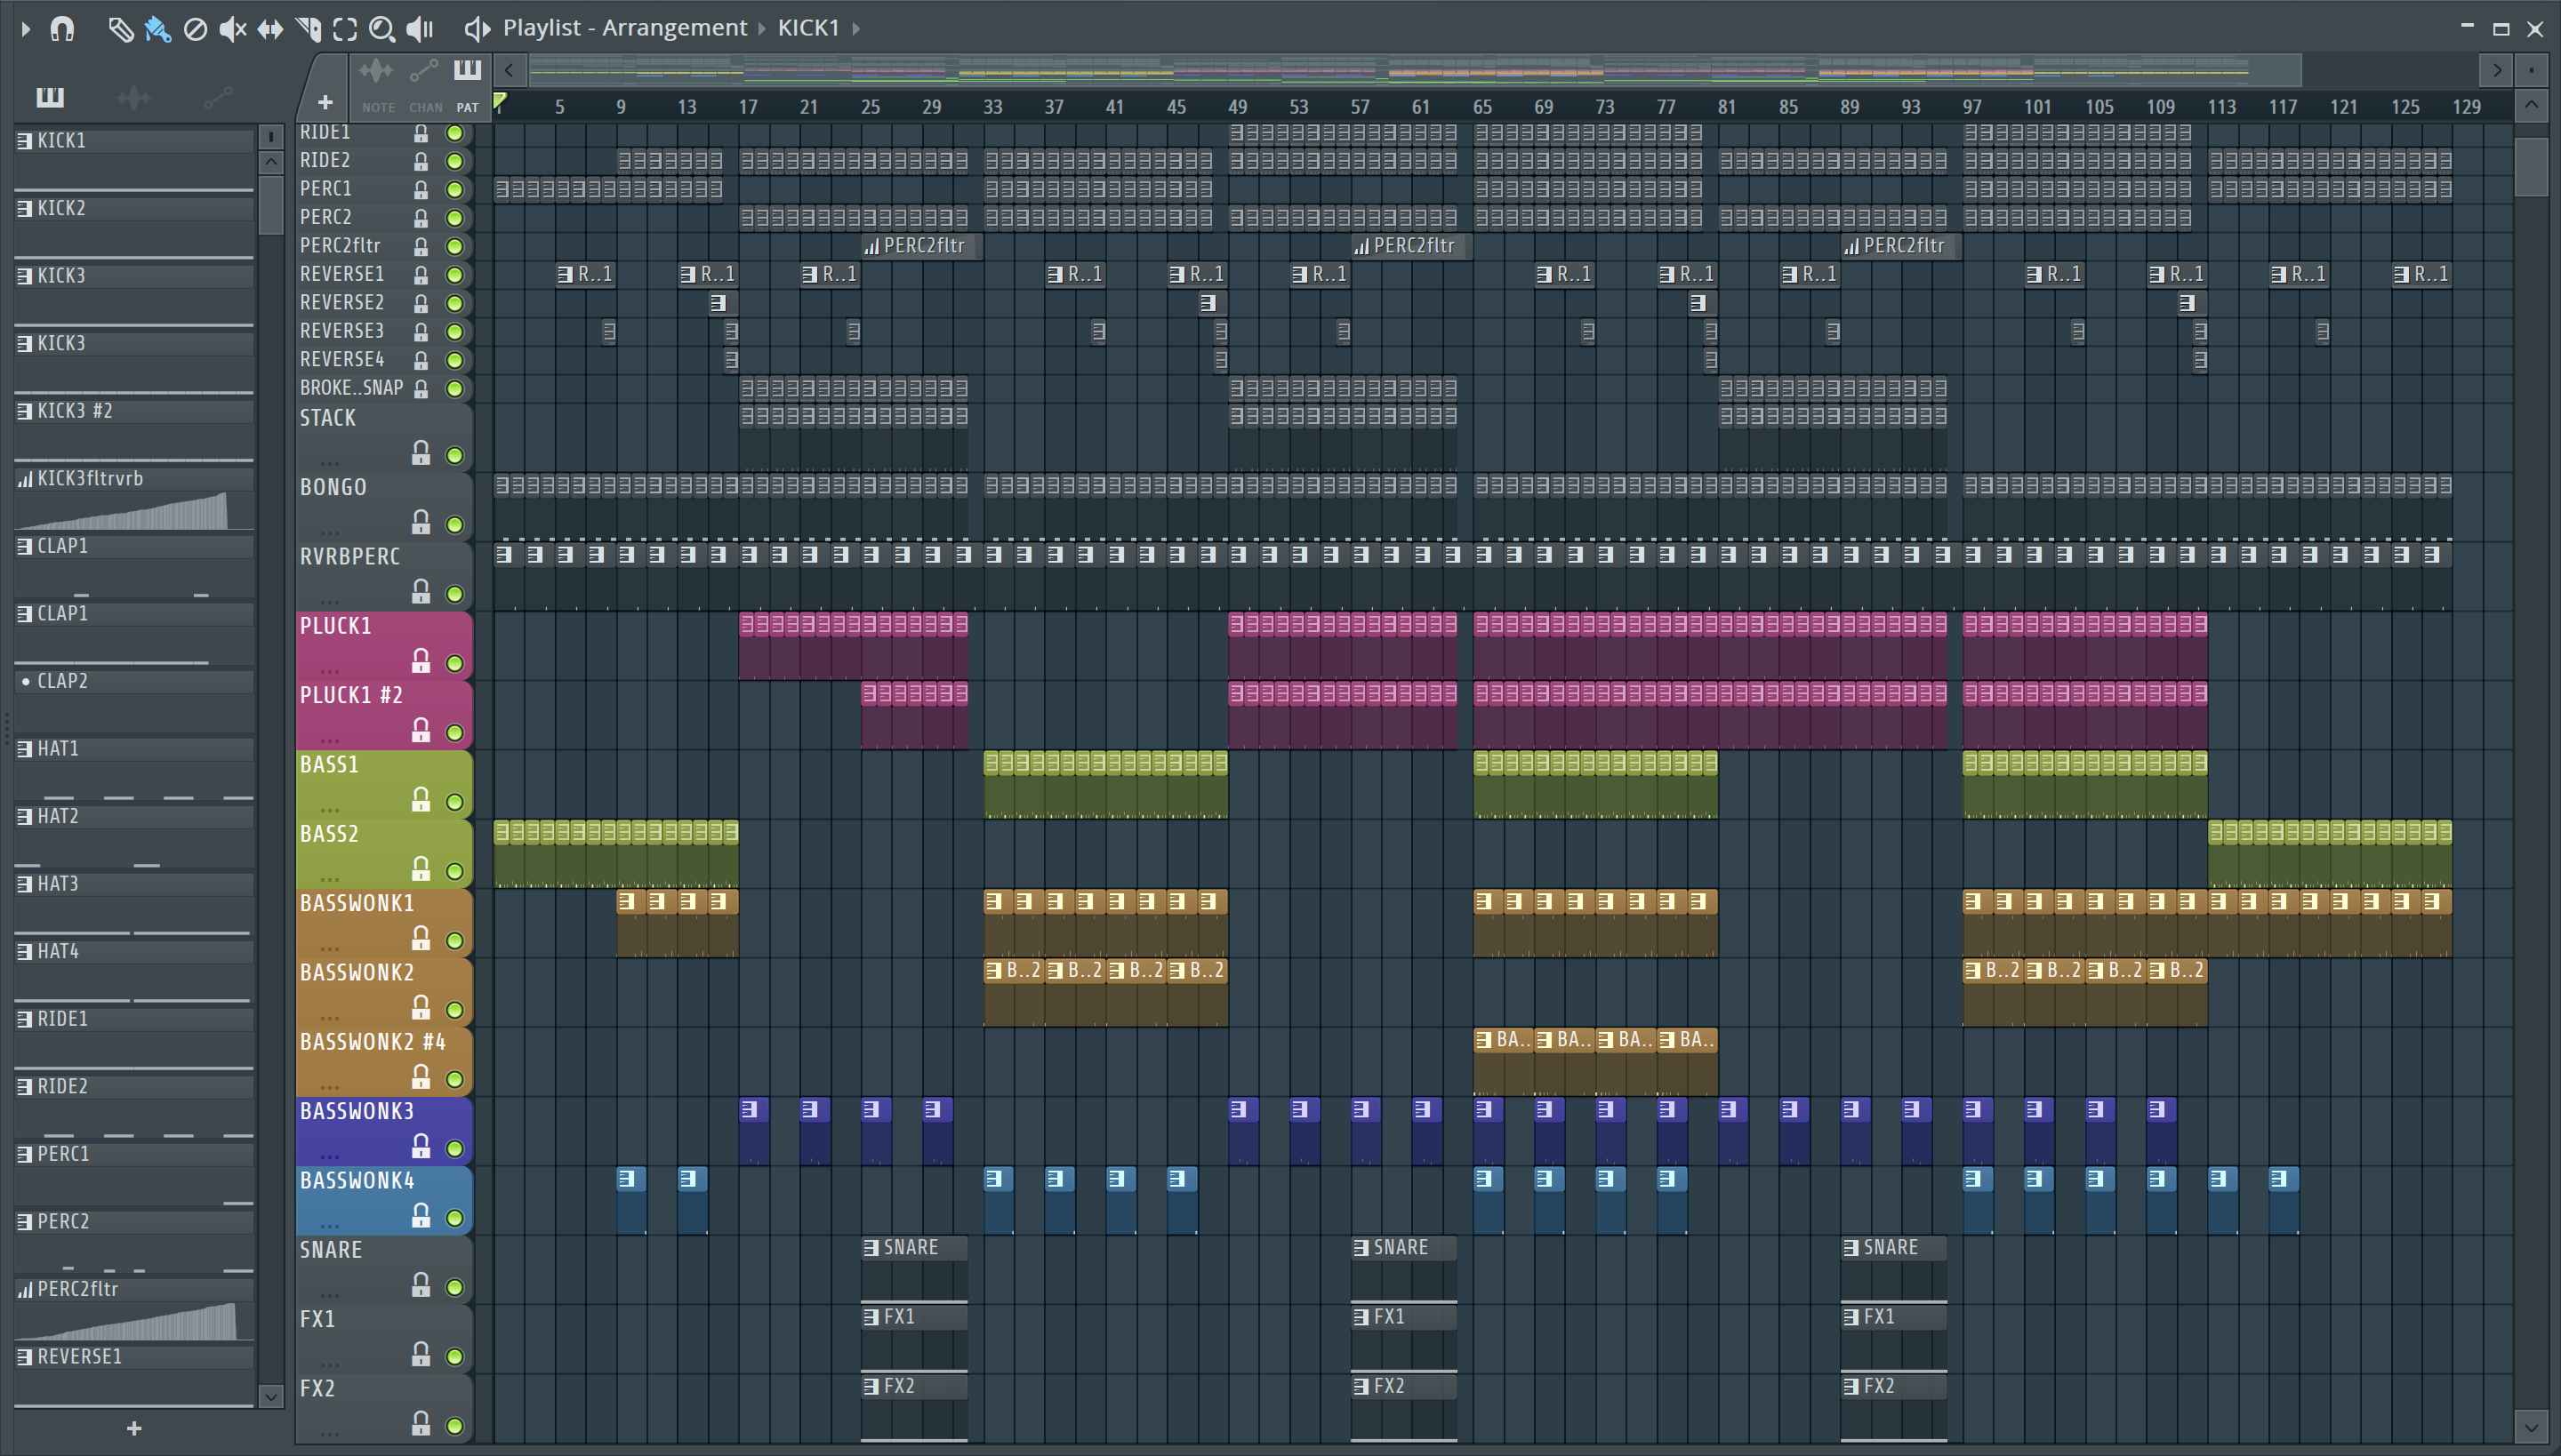This screenshot has width=2561, height=1456.
Task: Click the lock icon on BASS1 track
Action: click(x=421, y=800)
